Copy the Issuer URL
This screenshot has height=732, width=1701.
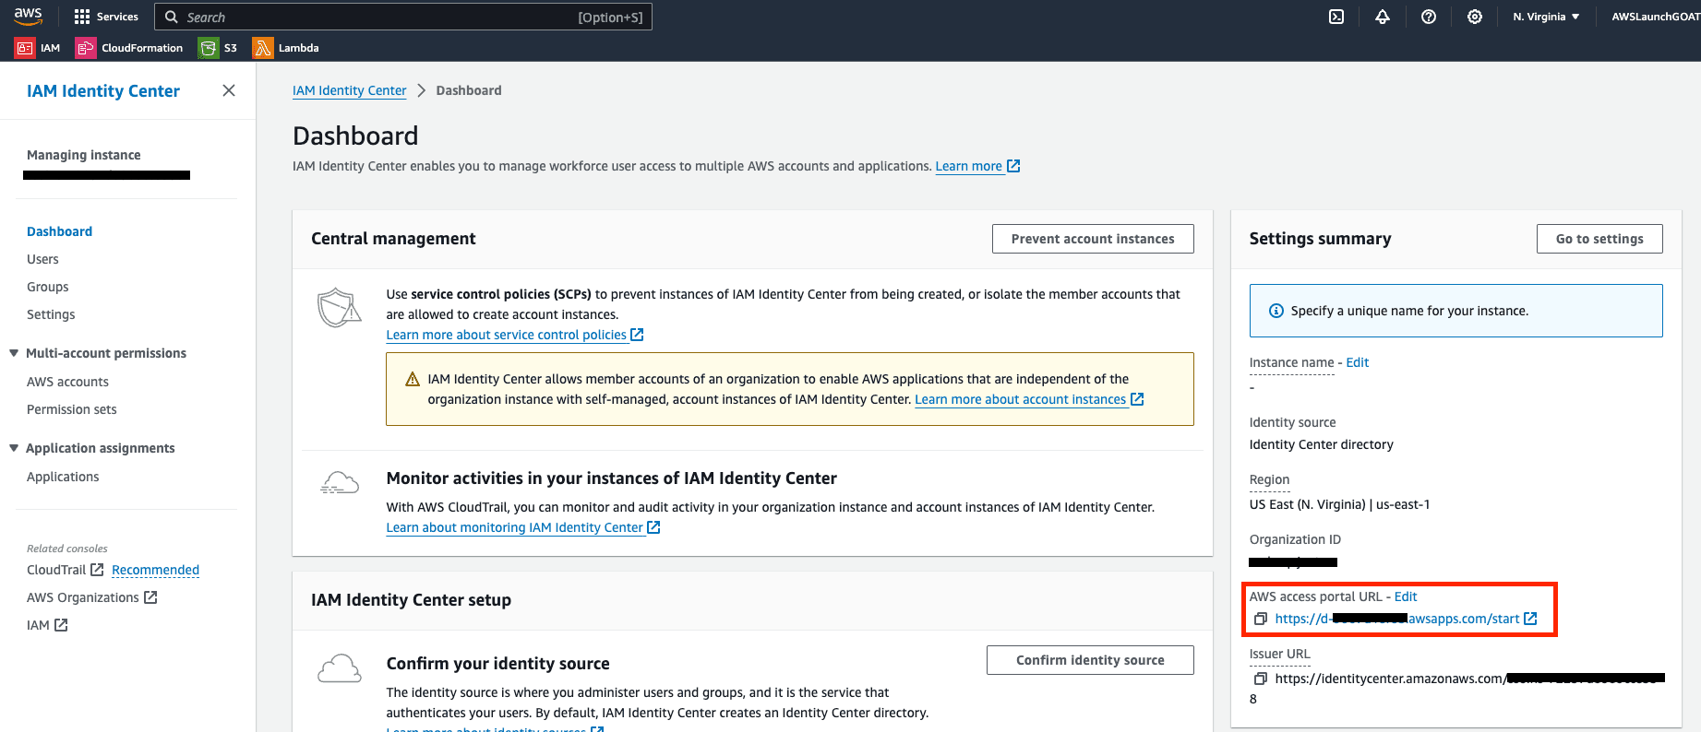pos(1261,678)
